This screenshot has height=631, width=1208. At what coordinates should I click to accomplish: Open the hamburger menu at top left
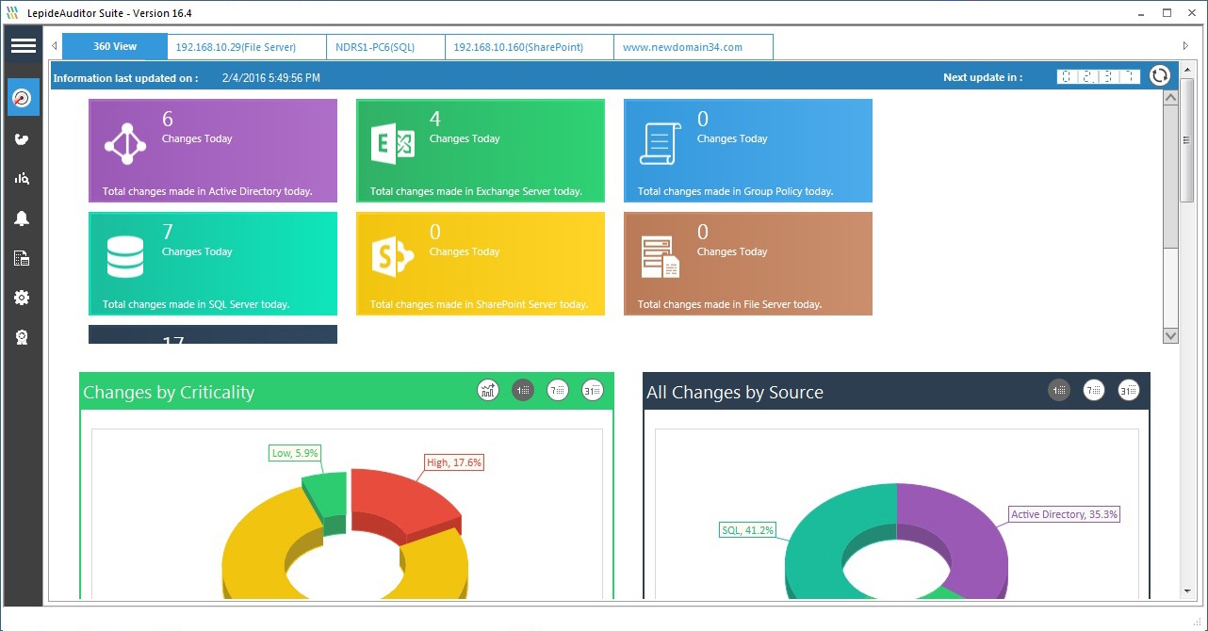23,45
